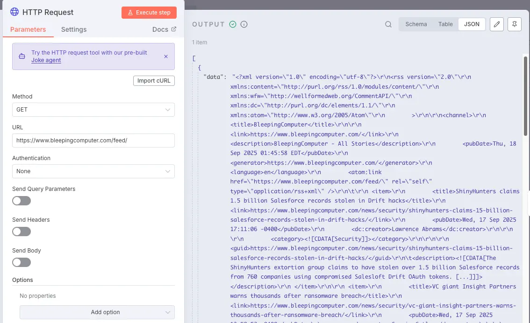Click the info icon next to OUTPUT
The width and height of the screenshot is (530, 323).
tap(244, 24)
